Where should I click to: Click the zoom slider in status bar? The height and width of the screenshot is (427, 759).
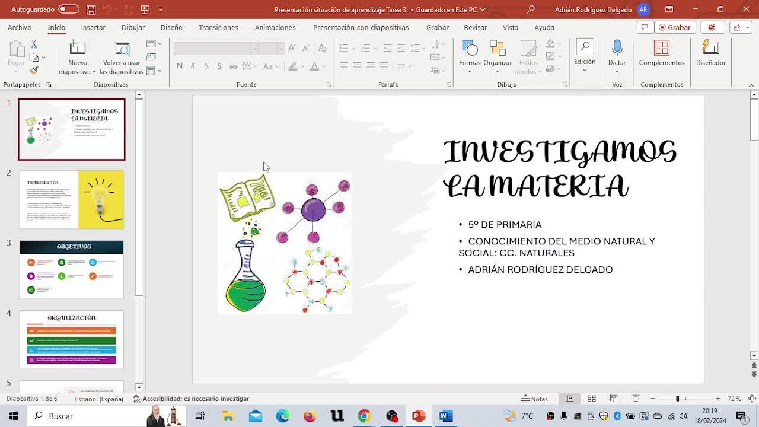[678, 399]
